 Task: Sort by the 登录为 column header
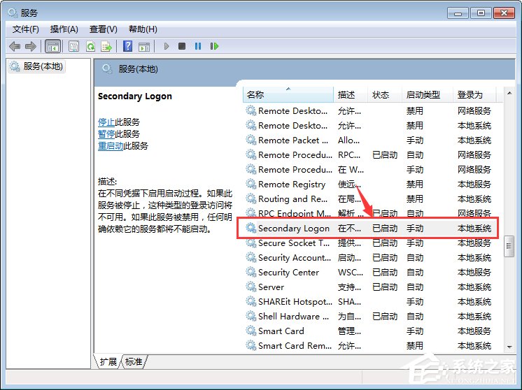(474, 95)
